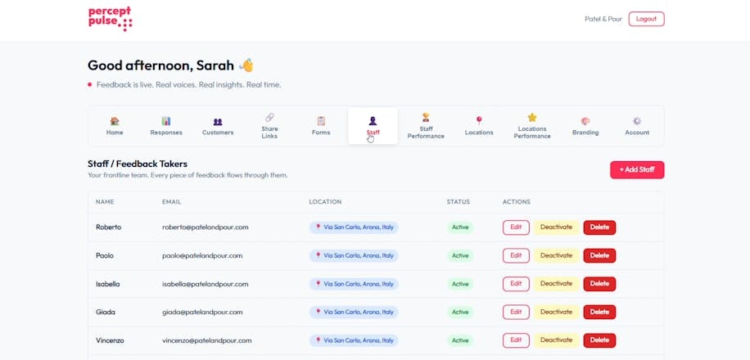750x360 pixels.
Task: Click the Staff Performance trophy icon
Action: (426, 117)
